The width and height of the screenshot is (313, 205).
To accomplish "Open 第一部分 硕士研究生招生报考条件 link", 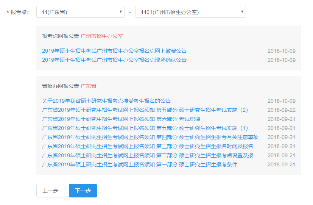I will [x=139, y=164].
